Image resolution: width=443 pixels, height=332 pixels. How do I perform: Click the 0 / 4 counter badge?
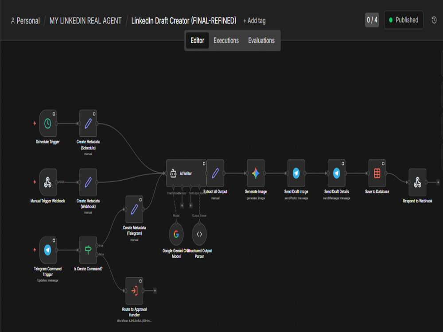(372, 20)
